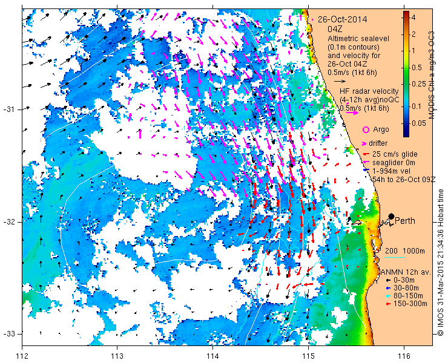Viewport: 448px width, 363px height.
Task: Click the longitude axis label 112
Action: (x=22, y=356)
